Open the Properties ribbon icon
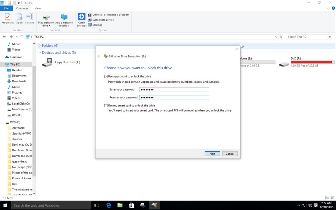Image resolution: width=336 pixels, height=210 pixels. 8,19
